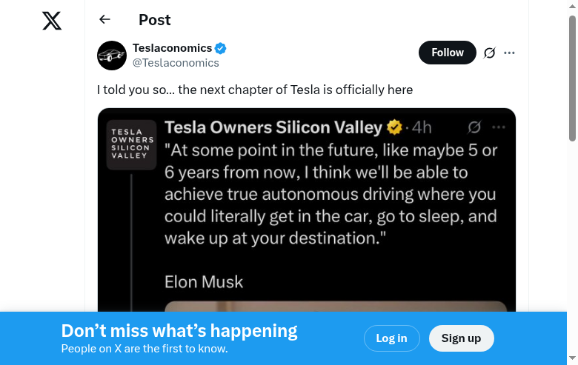Click the Tesla Owners Silicon Valley logo
Image resolution: width=578 pixels, height=365 pixels.
pyautogui.click(x=131, y=145)
